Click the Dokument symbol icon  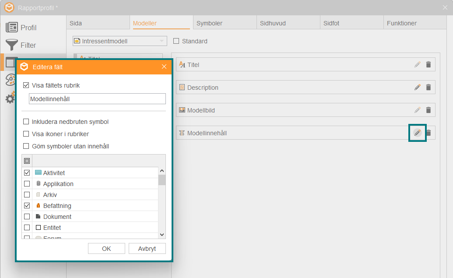click(x=38, y=216)
